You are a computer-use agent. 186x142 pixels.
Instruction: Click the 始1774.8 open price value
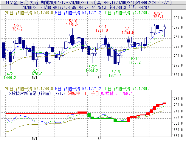pyautogui.click(x=61, y=7)
